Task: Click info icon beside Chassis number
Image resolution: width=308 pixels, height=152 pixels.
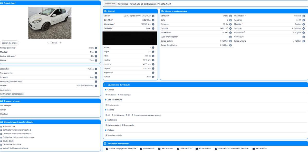Action: 96,86
